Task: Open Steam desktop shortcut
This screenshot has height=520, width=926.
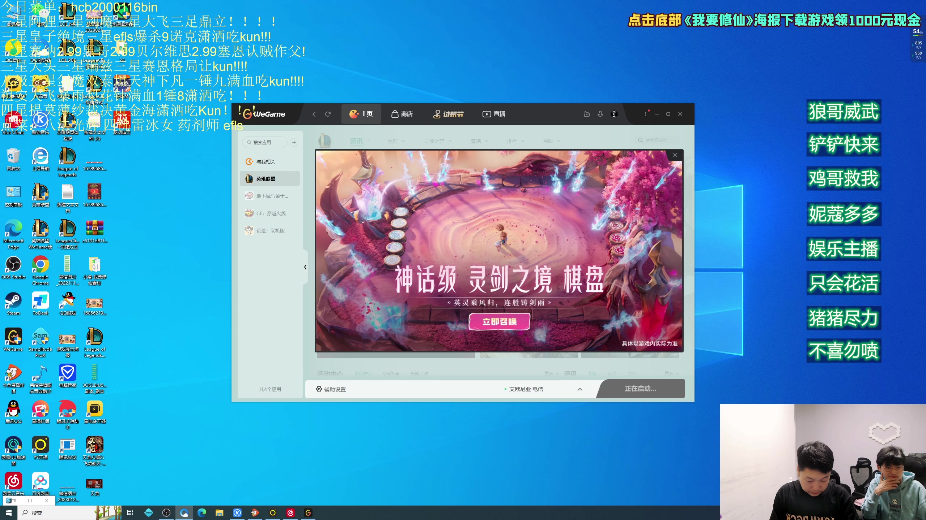Action: click(13, 304)
